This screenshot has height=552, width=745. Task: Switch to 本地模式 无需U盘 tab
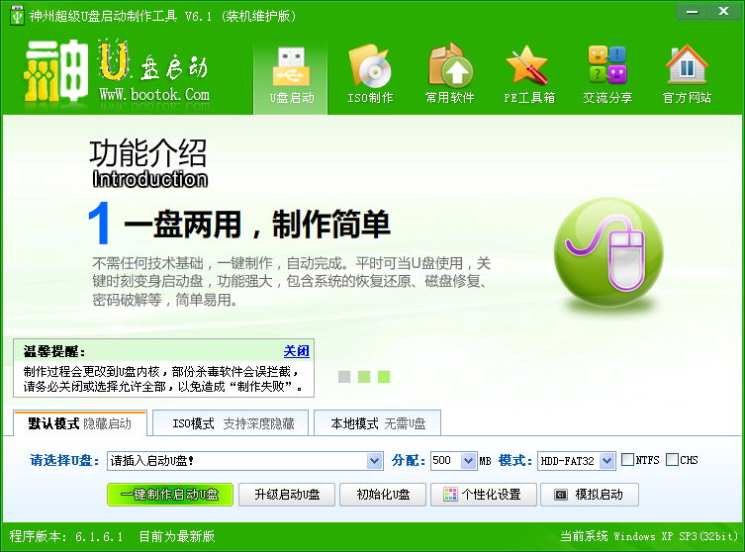[378, 423]
